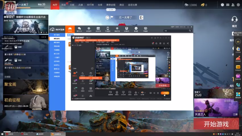Click the flag icon next to player name
242x136 pixels.
112,17
